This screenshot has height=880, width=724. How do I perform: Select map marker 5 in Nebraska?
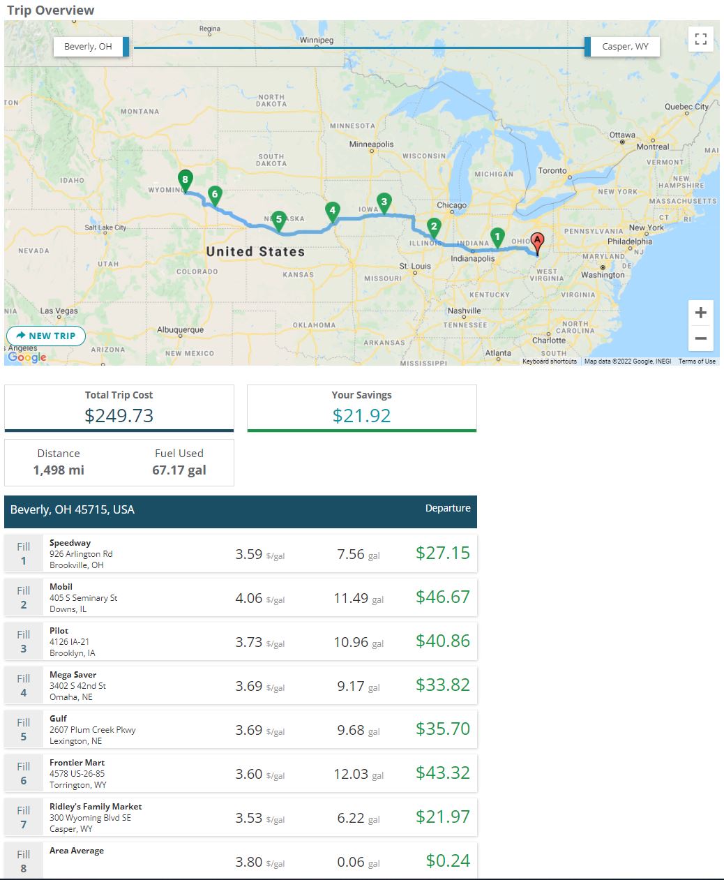pos(279,220)
